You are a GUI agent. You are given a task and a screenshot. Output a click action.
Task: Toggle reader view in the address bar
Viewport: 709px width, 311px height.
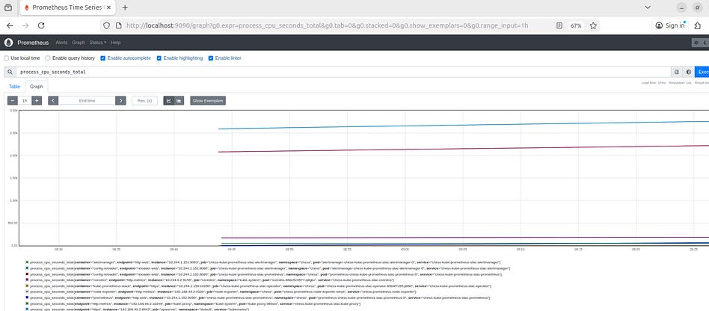(x=559, y=25)
